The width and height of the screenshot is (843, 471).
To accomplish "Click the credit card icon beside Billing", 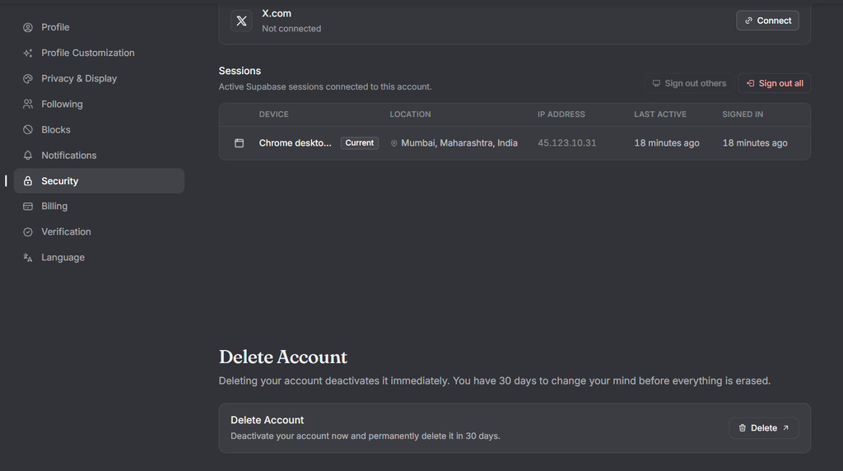I will (28, 207).
